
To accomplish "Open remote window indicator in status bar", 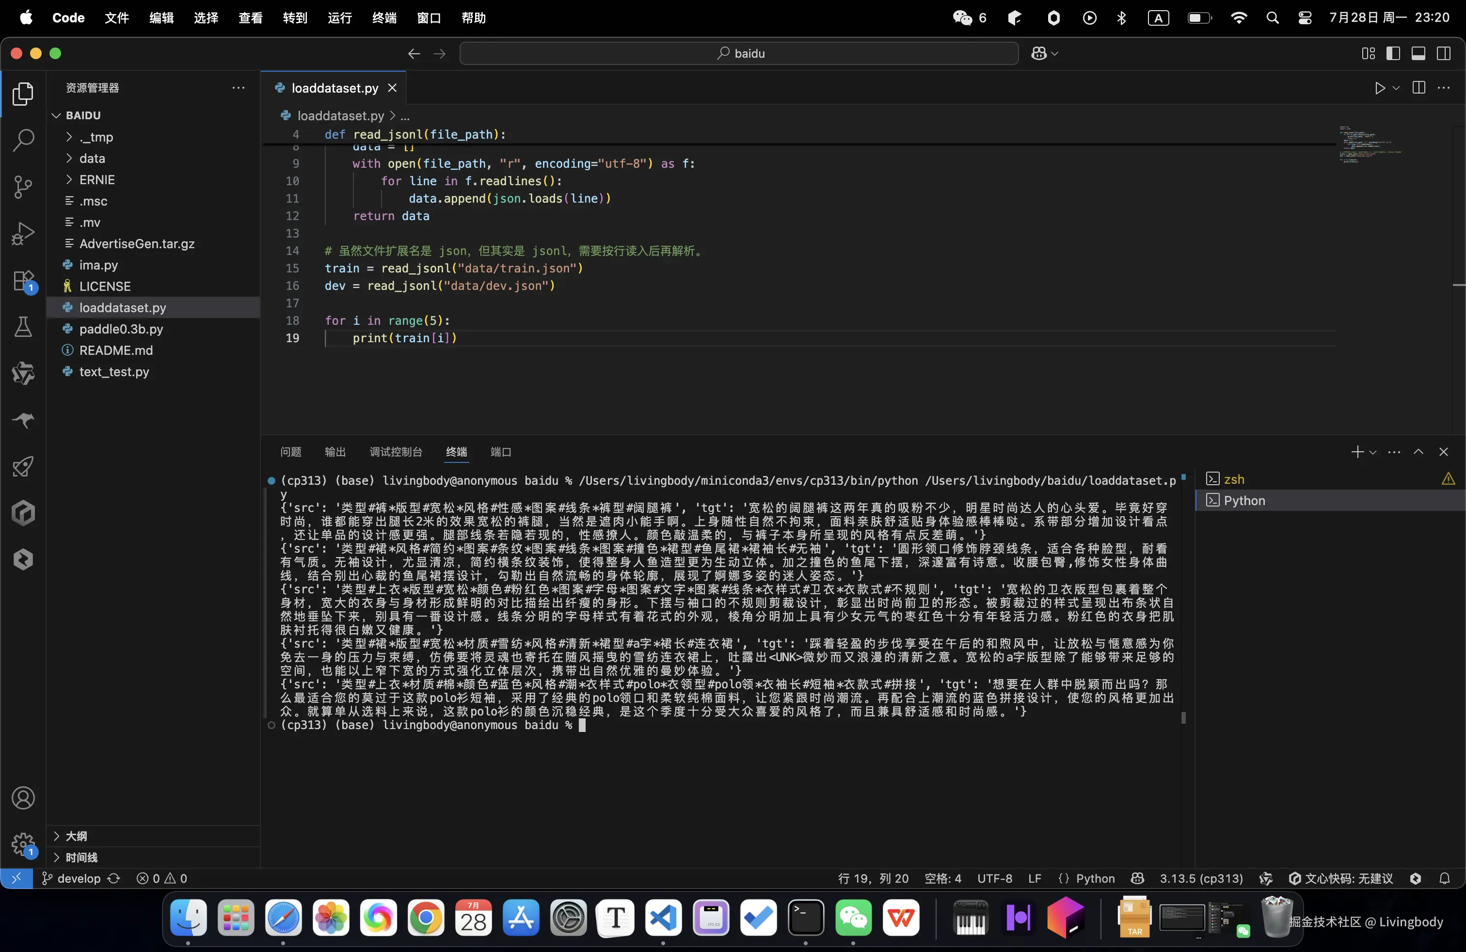I will [16, 879].
